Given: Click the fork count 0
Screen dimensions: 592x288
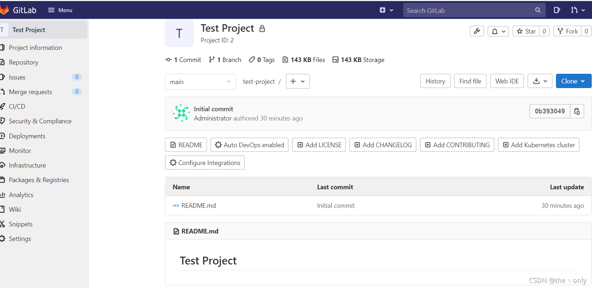Looking at the screenshot, I should pos(586,31).
